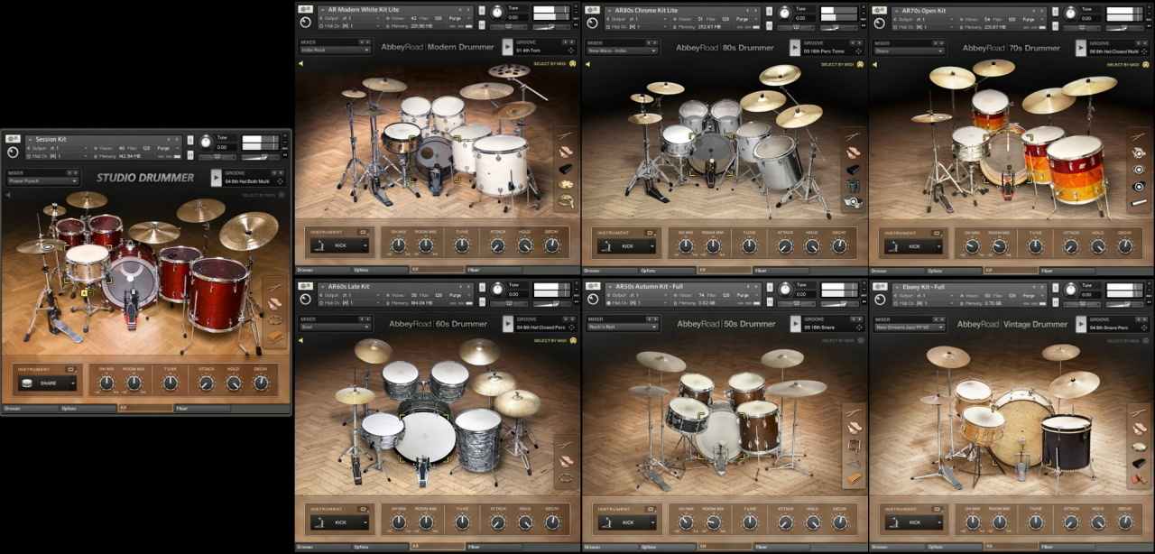The width and height of the screenshot is (1155, 554).
Task: Click next groove arrow in Studio Drummer
Action: pos(281,173)
